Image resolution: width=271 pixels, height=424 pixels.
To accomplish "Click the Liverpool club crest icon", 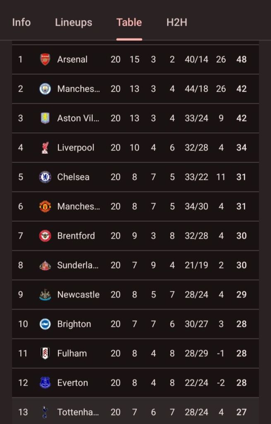I will coord(45,148).
